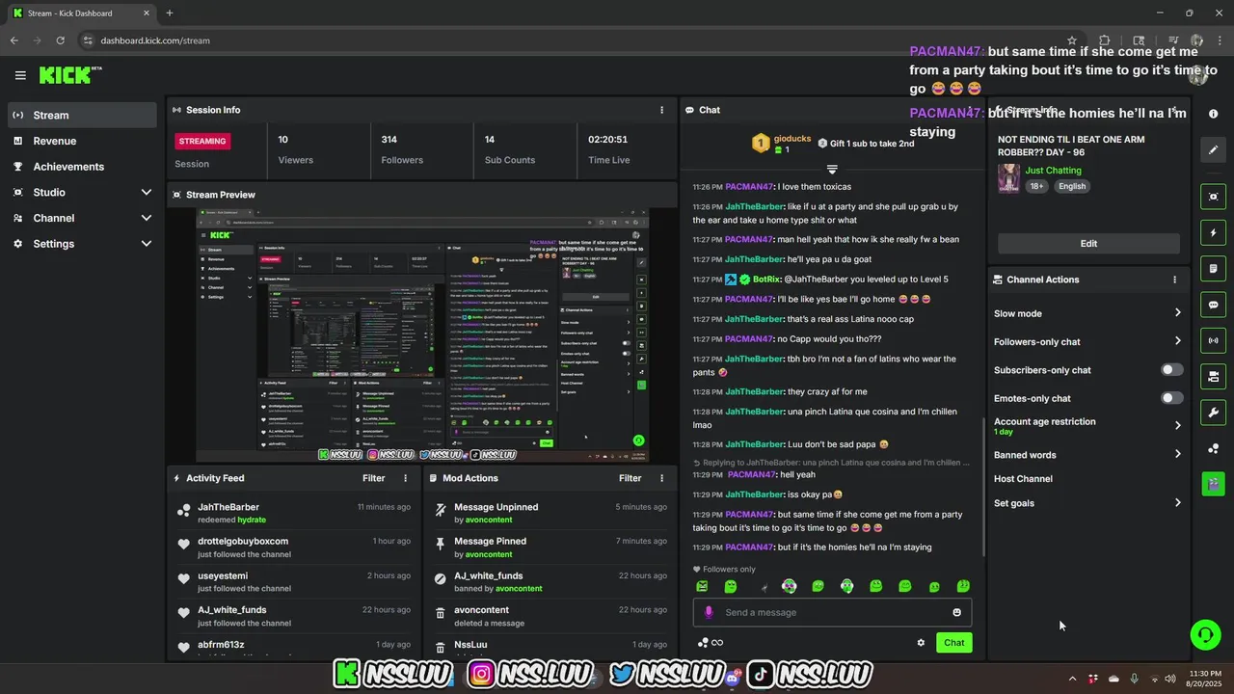The width and height of the screenshot is (1234, 694).
Task: Toggle the chat bubble panel icon in right sidebar
Action: tap(1213, 305)
